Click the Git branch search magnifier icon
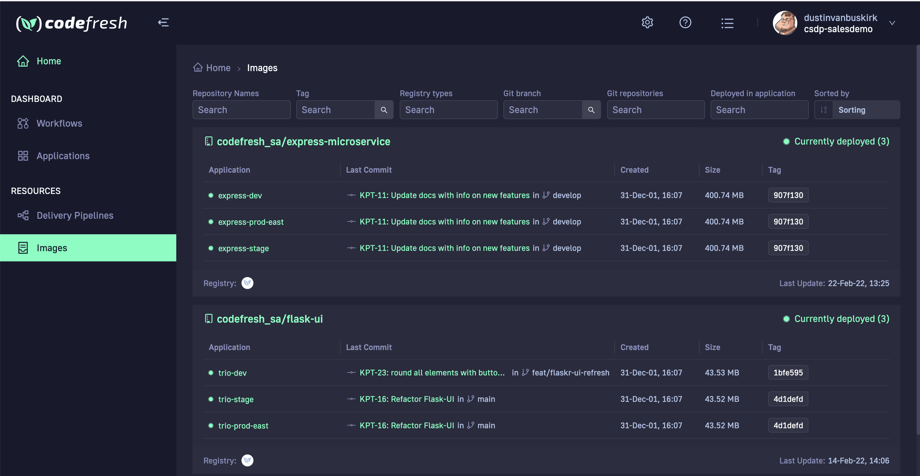 pos(591,110)
